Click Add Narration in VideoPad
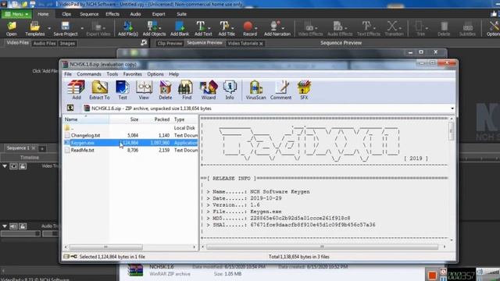The image size is (500, 281). tap(277, 28)
